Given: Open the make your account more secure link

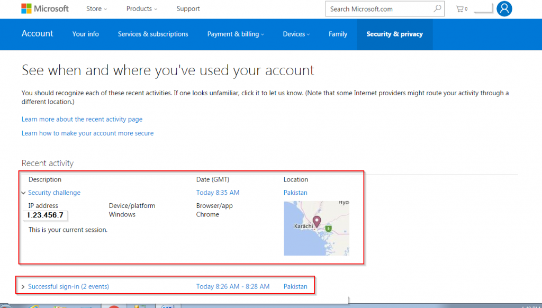Looking at the screenshot, I should (87, 133).
